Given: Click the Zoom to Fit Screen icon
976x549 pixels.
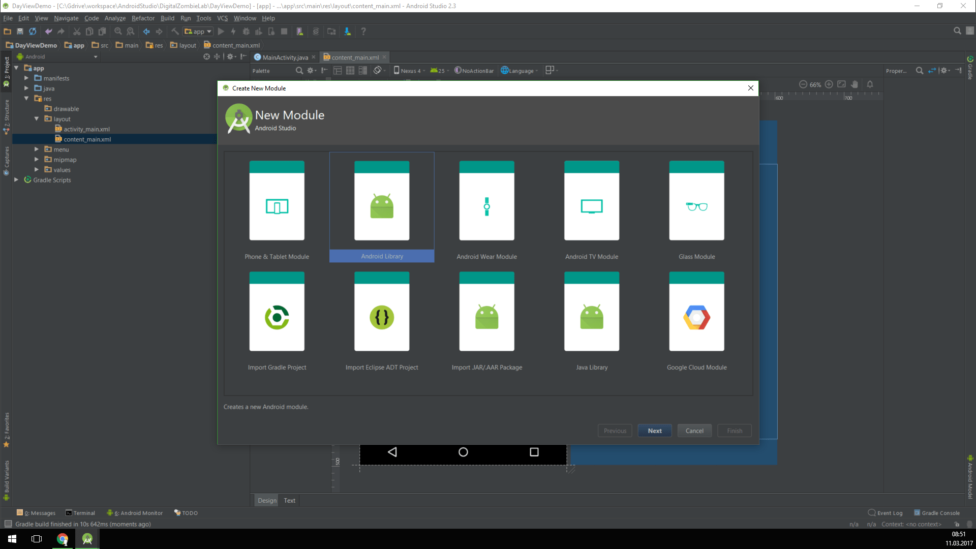Looking at the screenshot, I should 841,84.
